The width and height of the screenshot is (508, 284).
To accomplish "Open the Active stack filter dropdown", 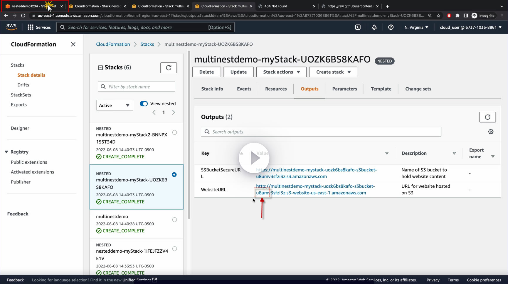I will point(115,105).
